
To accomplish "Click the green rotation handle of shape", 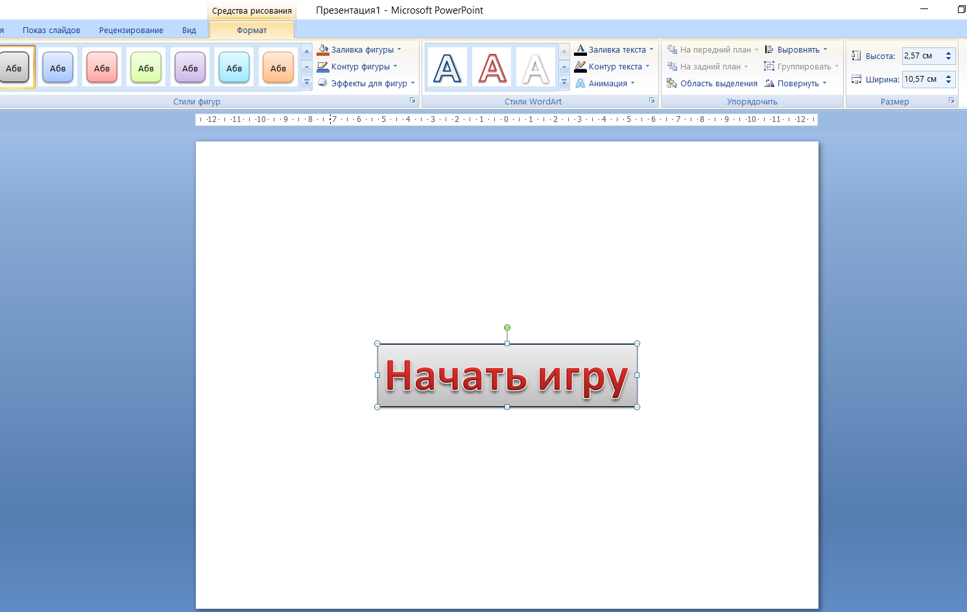I will 507,328.
